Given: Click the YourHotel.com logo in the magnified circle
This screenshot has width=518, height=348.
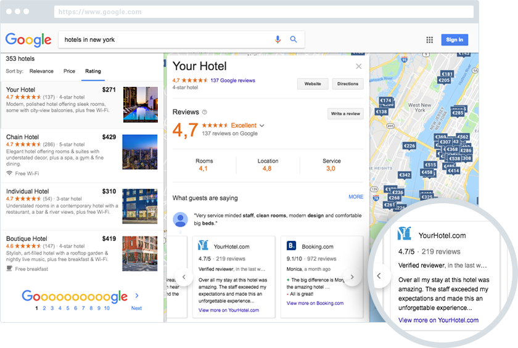Looking at the screenshot, I should point(405,233).
